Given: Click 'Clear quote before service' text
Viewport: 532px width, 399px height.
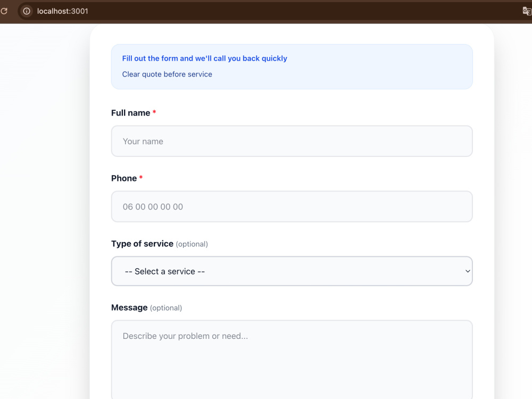Looking at the screenshot, I should tap(167, 74).
